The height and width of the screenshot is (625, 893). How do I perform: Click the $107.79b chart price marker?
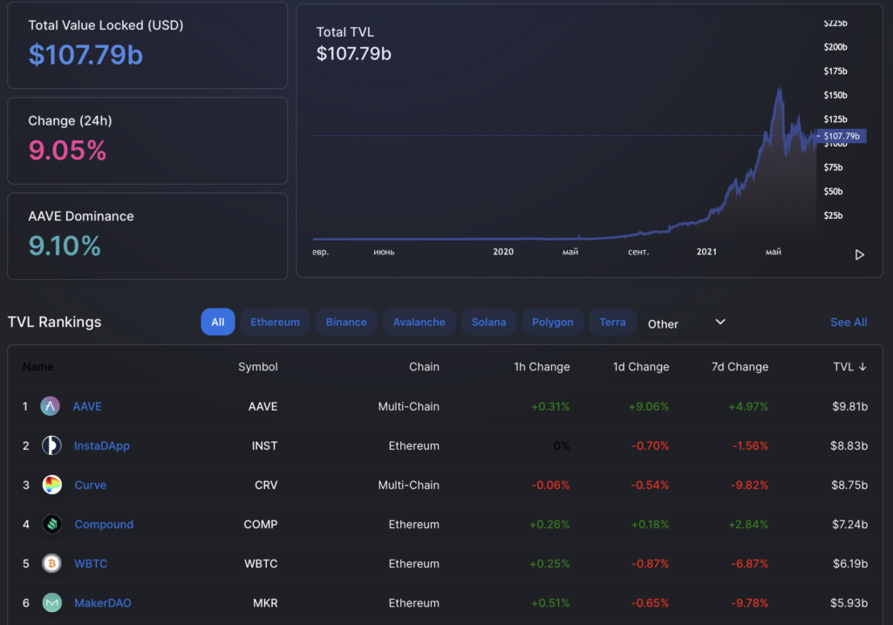coord(842,136)
